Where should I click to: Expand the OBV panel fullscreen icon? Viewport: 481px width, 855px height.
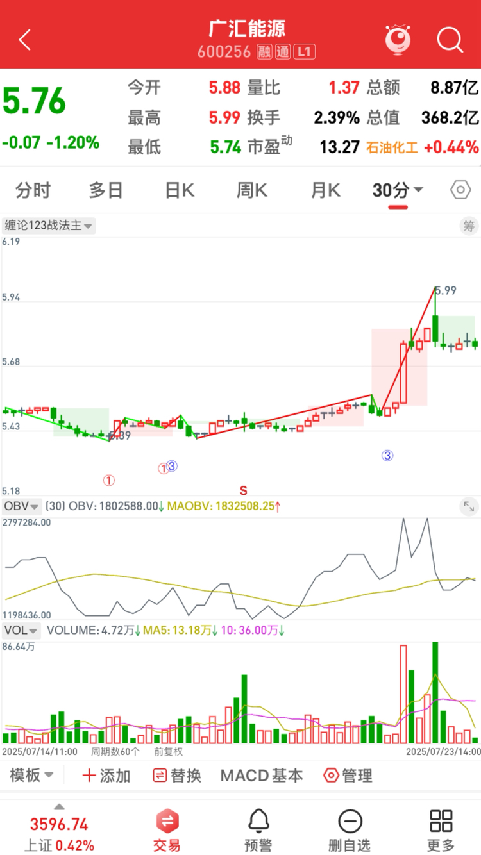[x=469, y=507]
